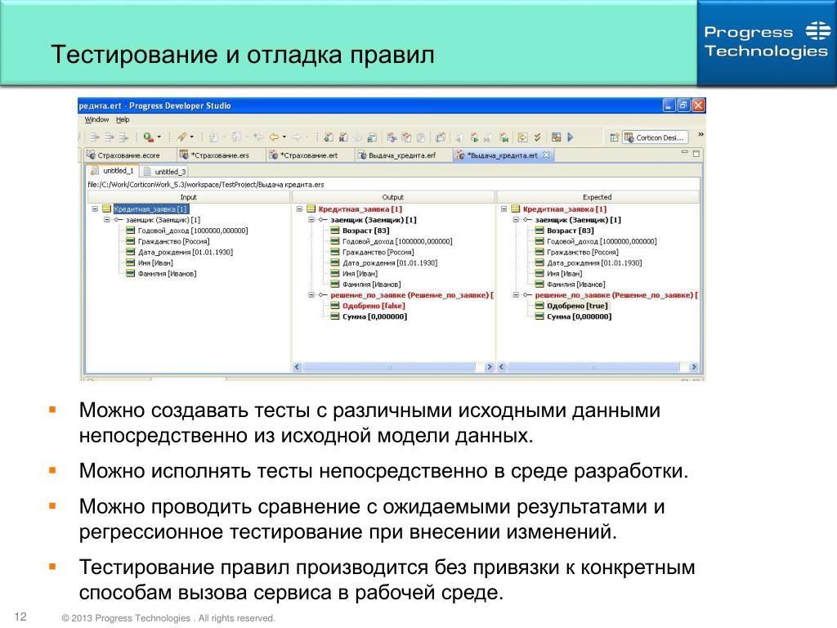Click the Input column header
Screen dimensions: 837x628
point(188,197)
